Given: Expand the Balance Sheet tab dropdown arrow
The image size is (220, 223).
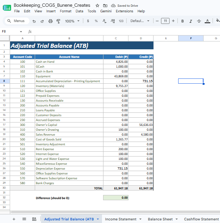Looking at the screenshot, I should point(177,219).
